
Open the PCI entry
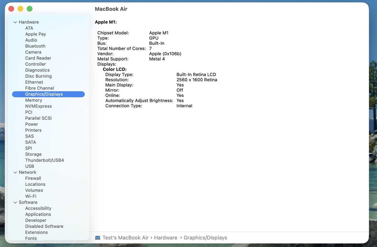click(29, 112)
